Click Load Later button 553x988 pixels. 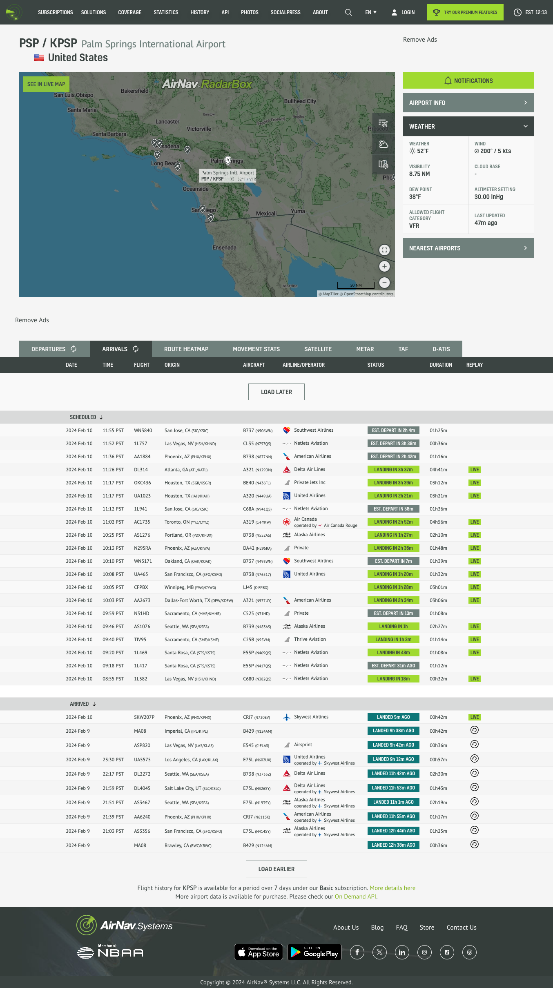pyautogui.click(x=276, y=392)
